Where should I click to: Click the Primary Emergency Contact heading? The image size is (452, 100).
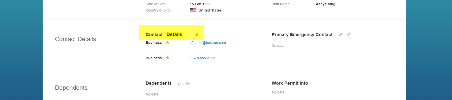point(302,35)
